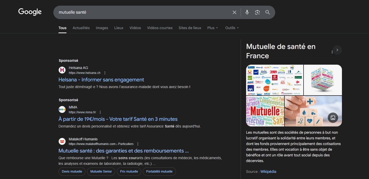Switch to the Actualités tab
369x179 pixels.
point(81,28)
